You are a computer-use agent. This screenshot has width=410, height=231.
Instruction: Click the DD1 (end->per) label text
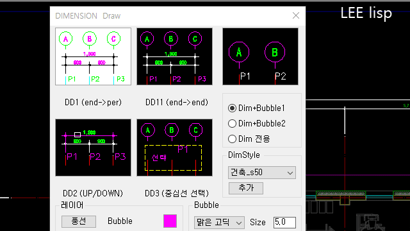93,103
